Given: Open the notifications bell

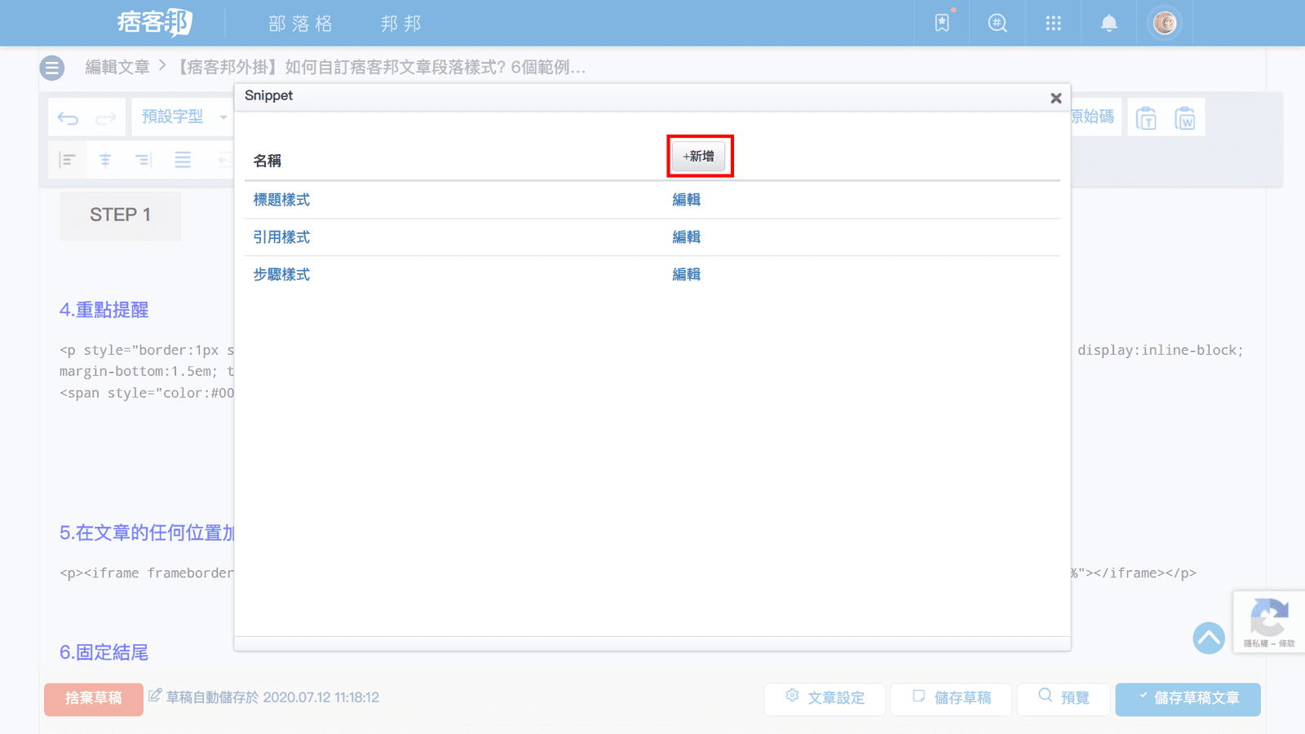Looking at the screenshot, I should point(1108,24).
